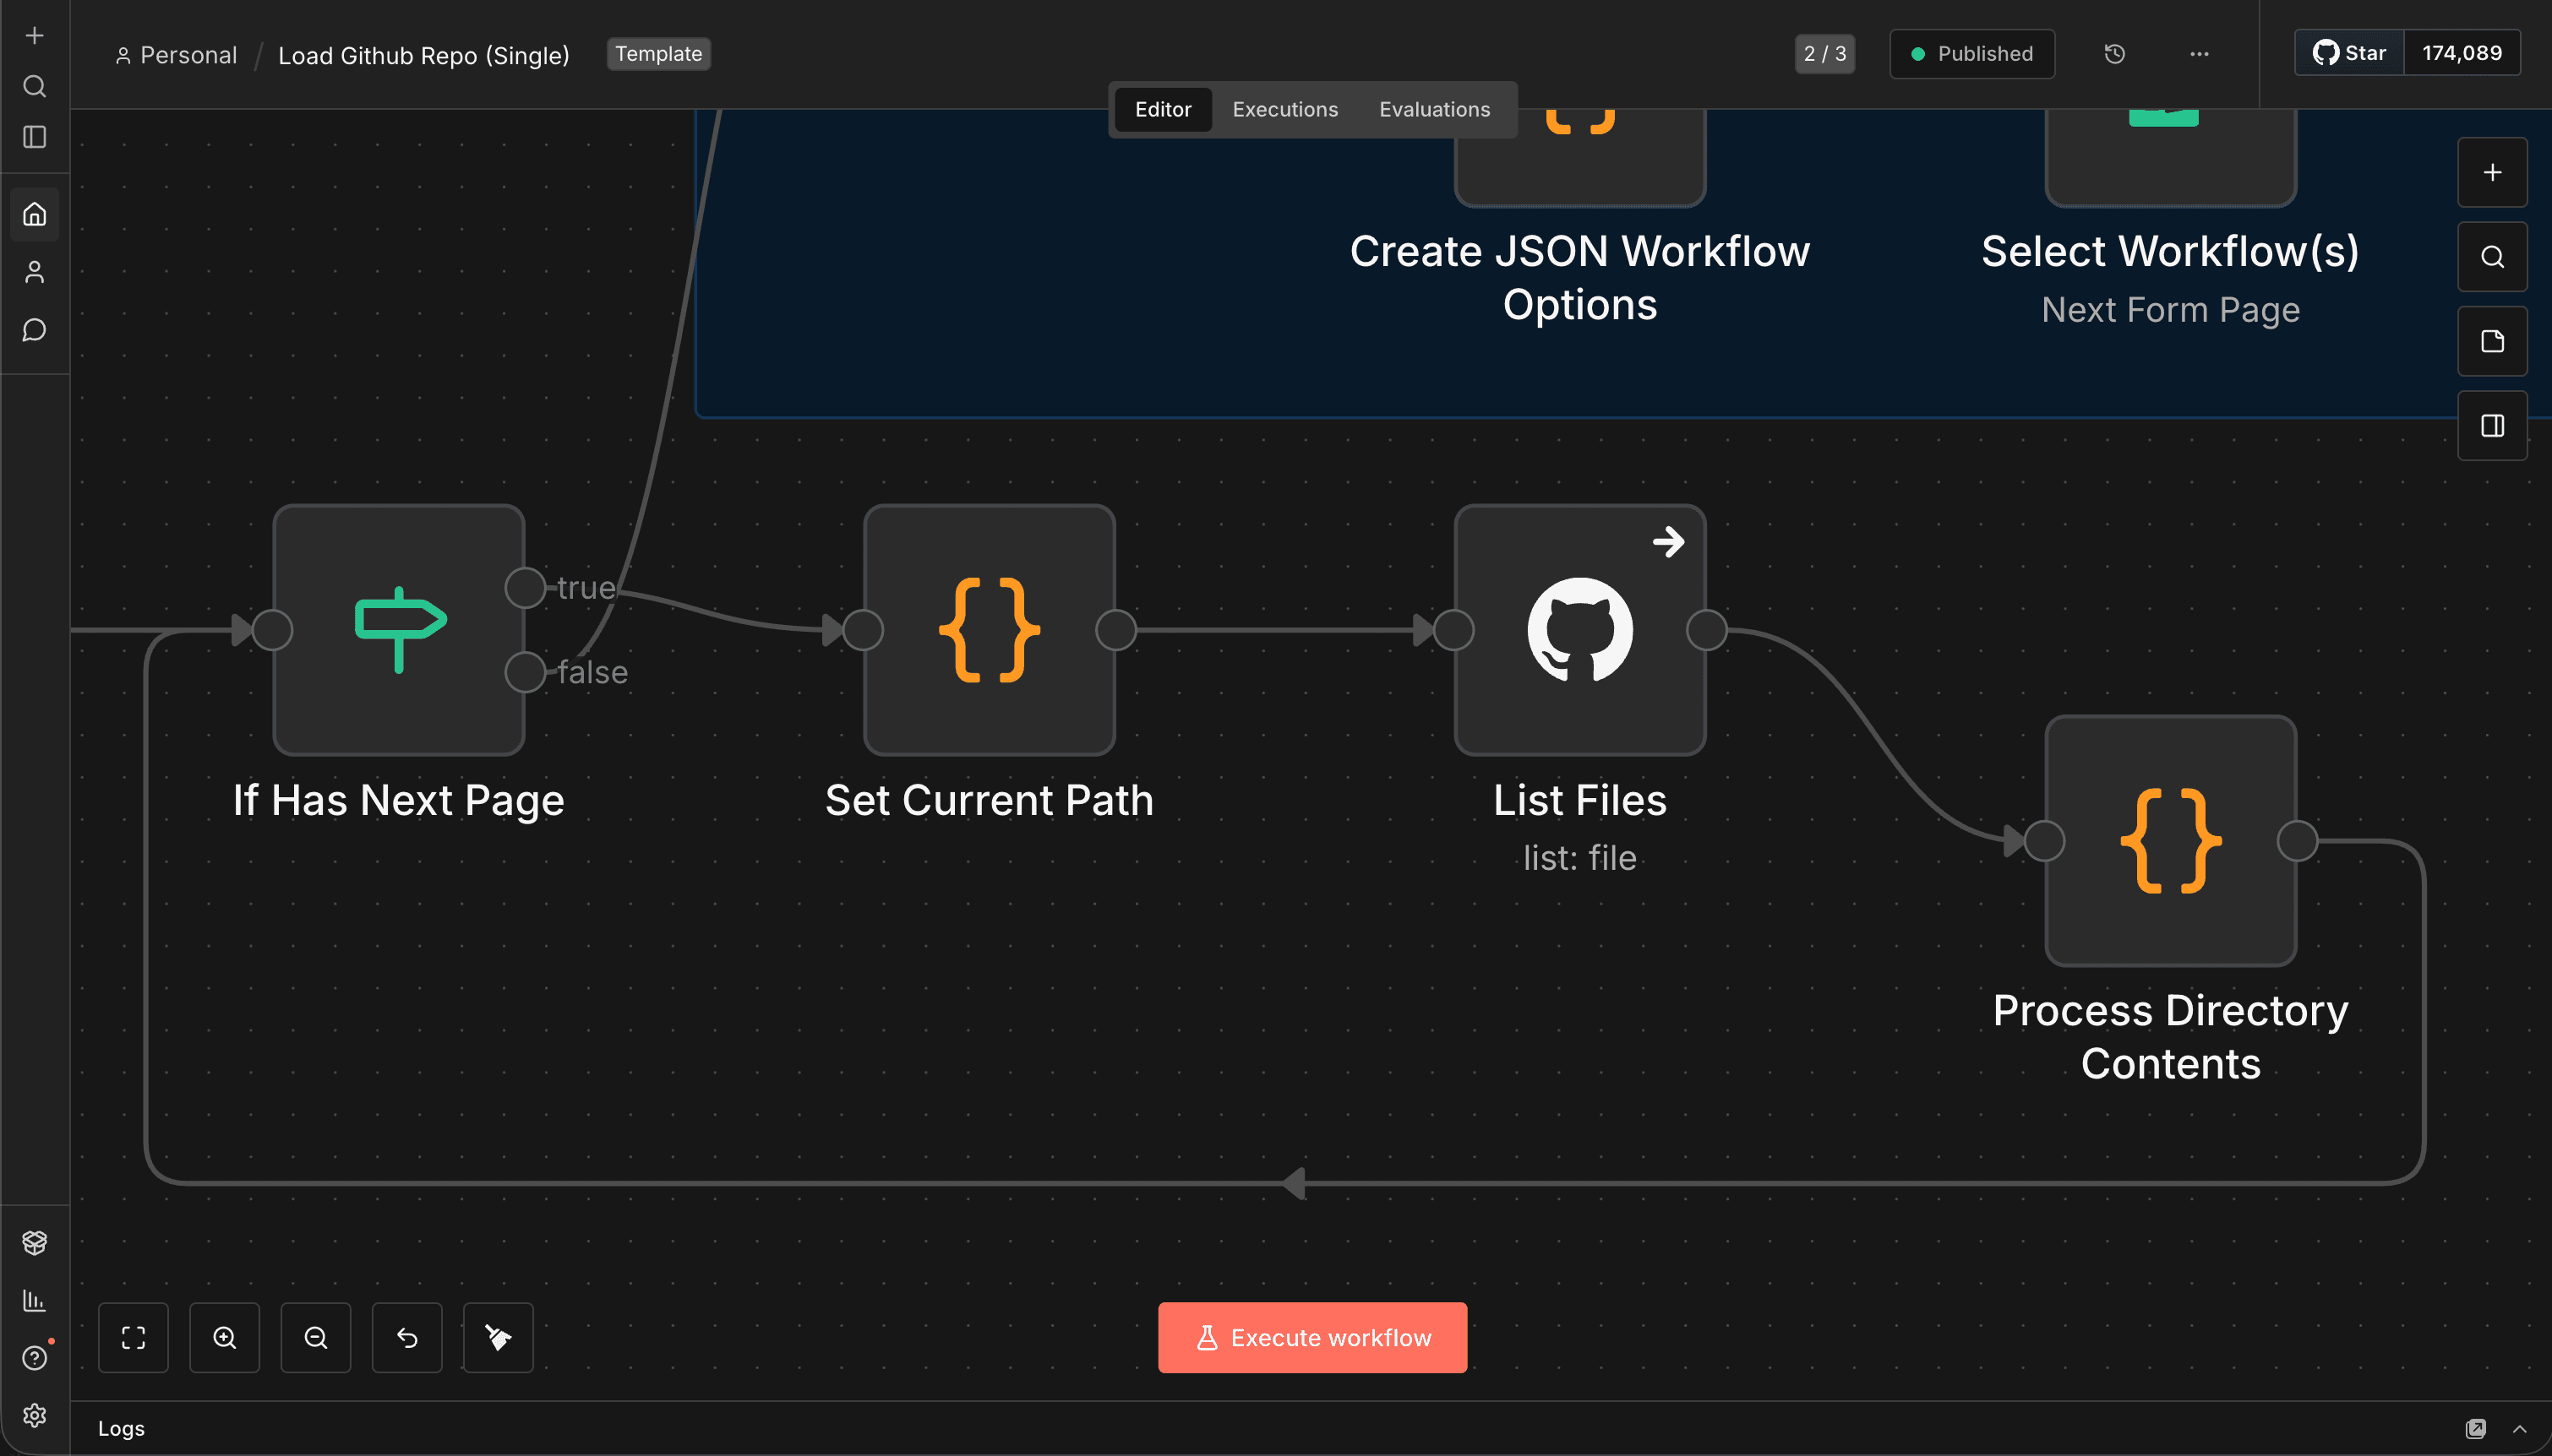Select the List Files GitHub node
The image size is (2552, 1456).
point(1579,630)
